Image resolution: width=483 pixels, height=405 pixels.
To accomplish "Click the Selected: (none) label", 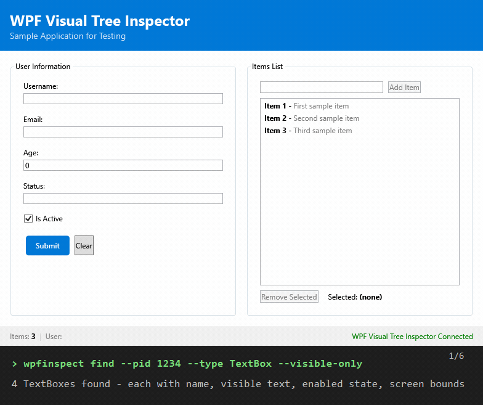I will (355, 297).
